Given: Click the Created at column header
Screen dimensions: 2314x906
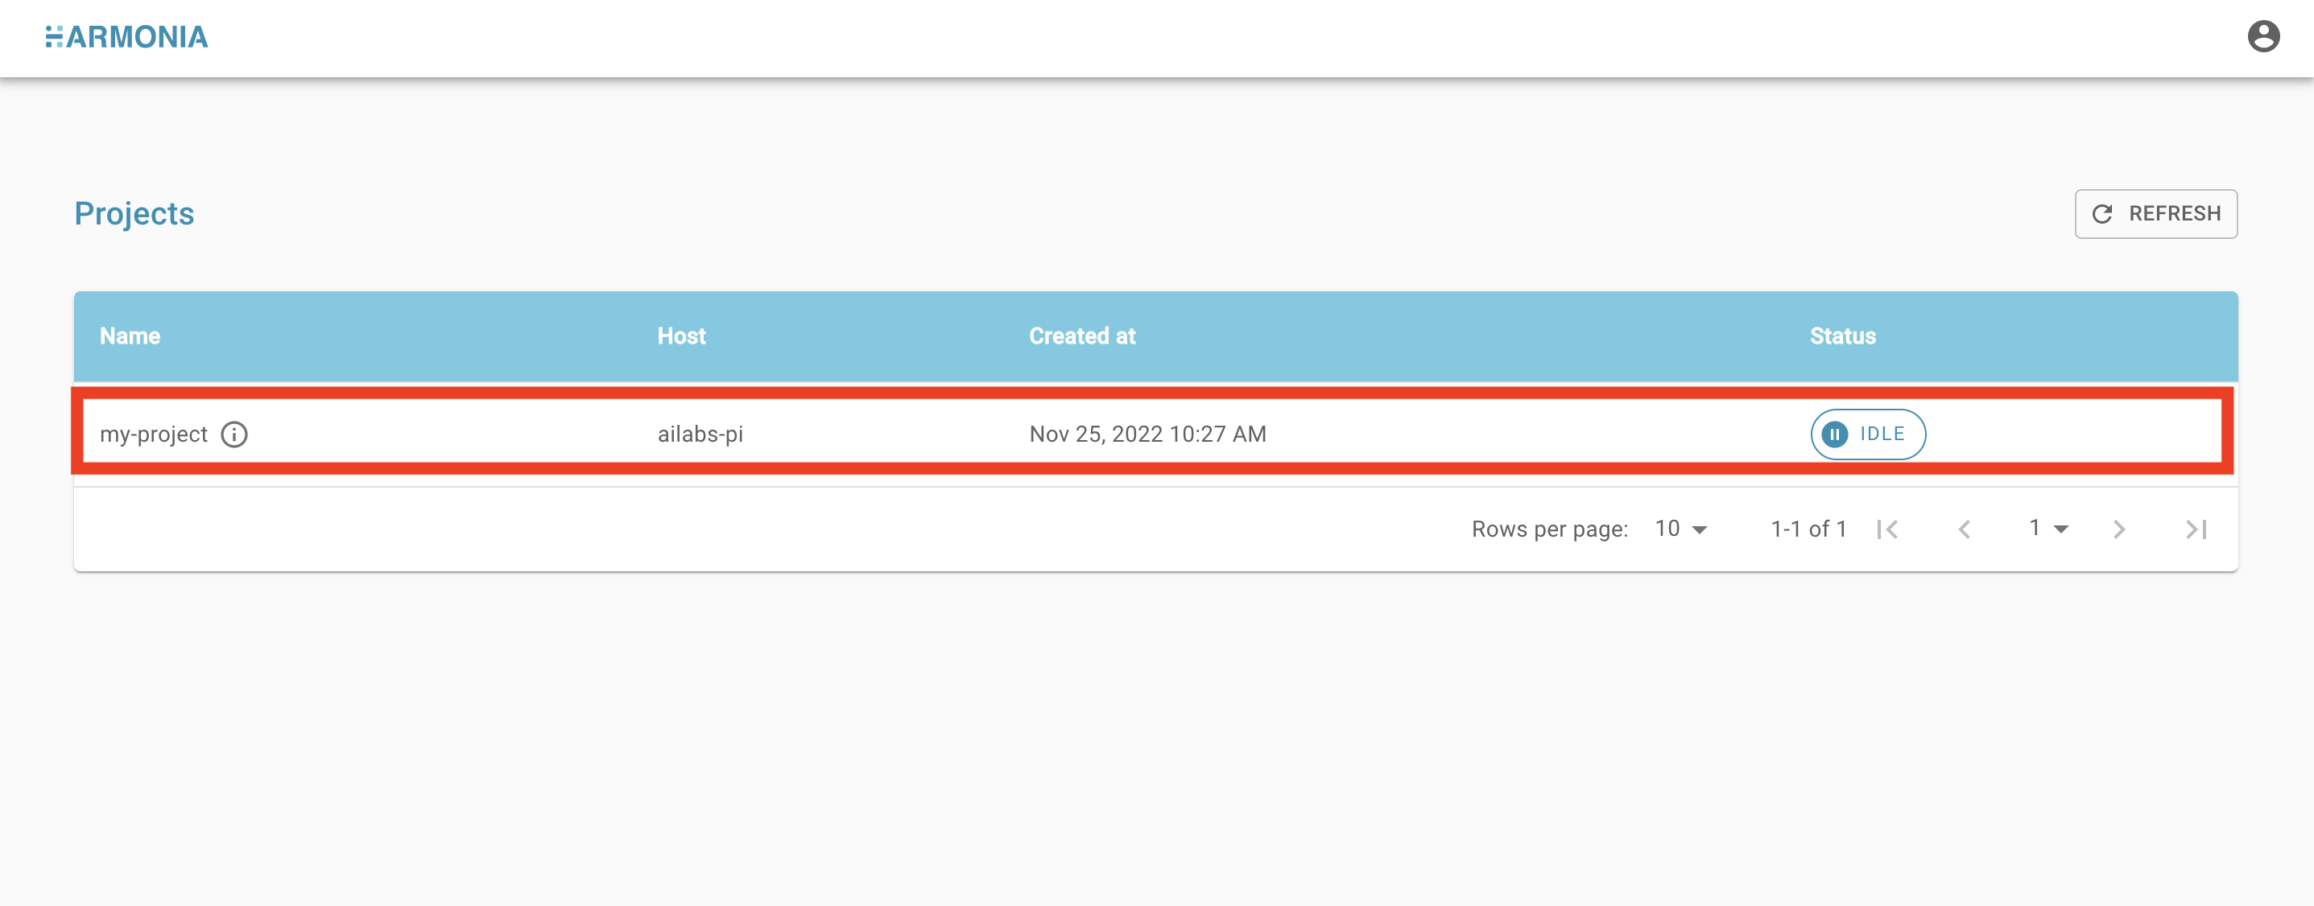Looking at the screenshot, I should [1081, 336].
